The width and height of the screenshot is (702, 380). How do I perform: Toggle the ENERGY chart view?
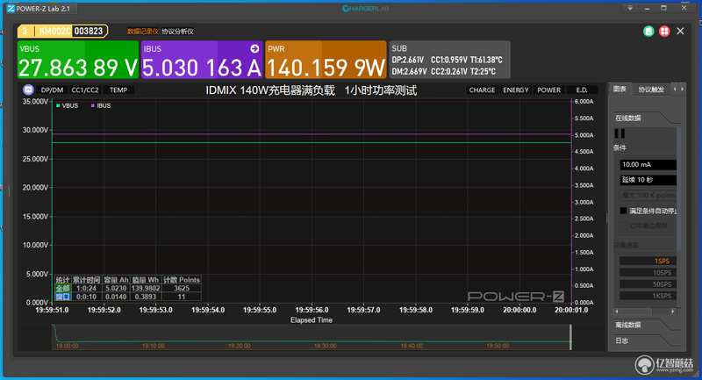click(516, 90)
